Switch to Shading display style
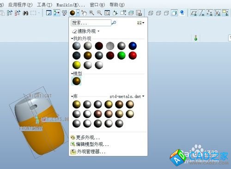 pyautogui.click(x=174, y=13)
